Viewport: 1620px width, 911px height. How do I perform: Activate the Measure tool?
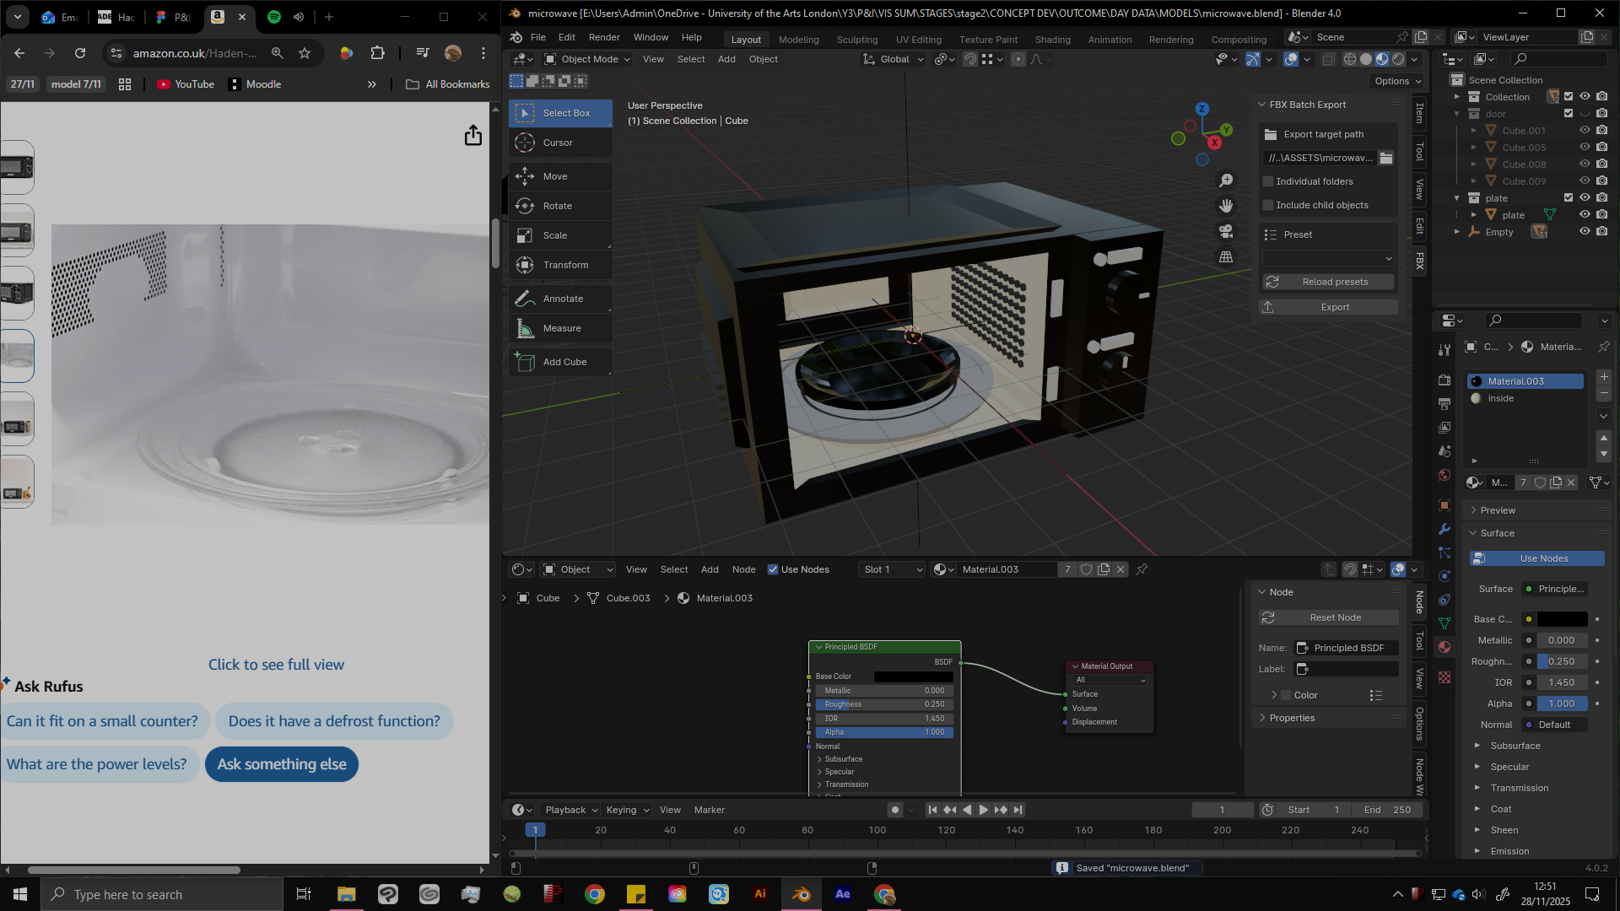(x=560, y=328)
